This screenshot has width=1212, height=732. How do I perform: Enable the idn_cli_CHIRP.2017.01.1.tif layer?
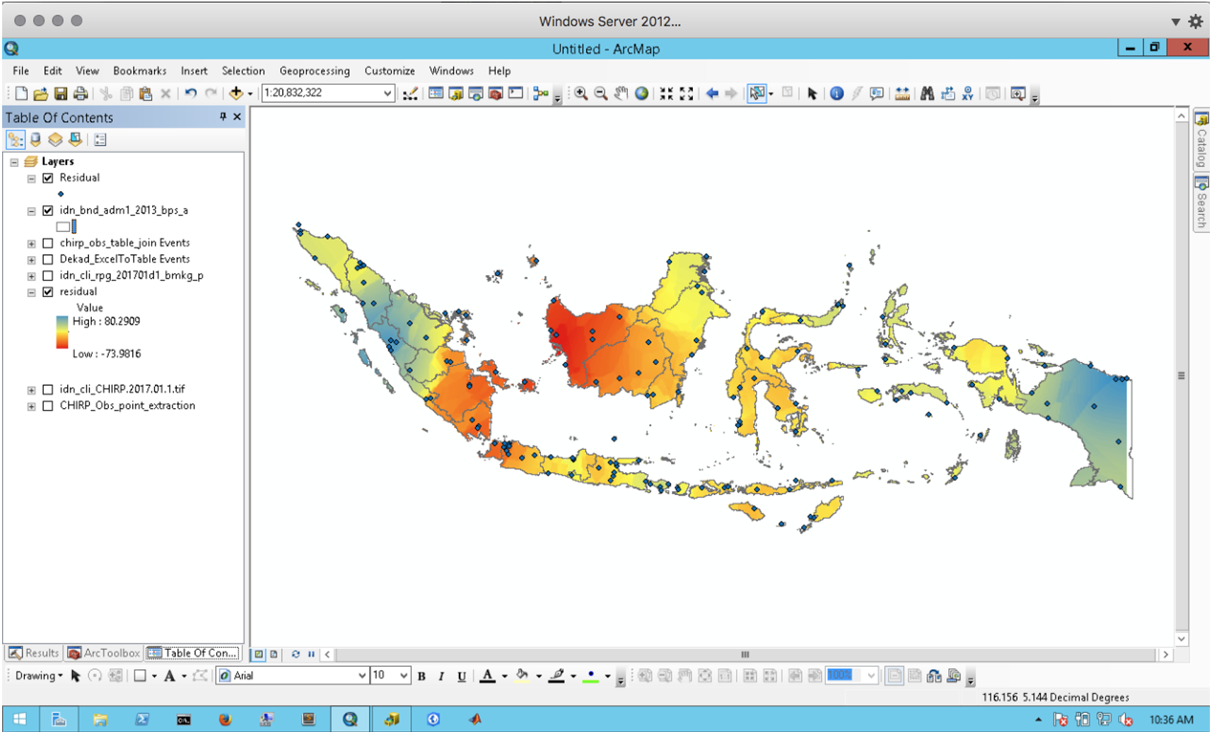tap(48, 390)
